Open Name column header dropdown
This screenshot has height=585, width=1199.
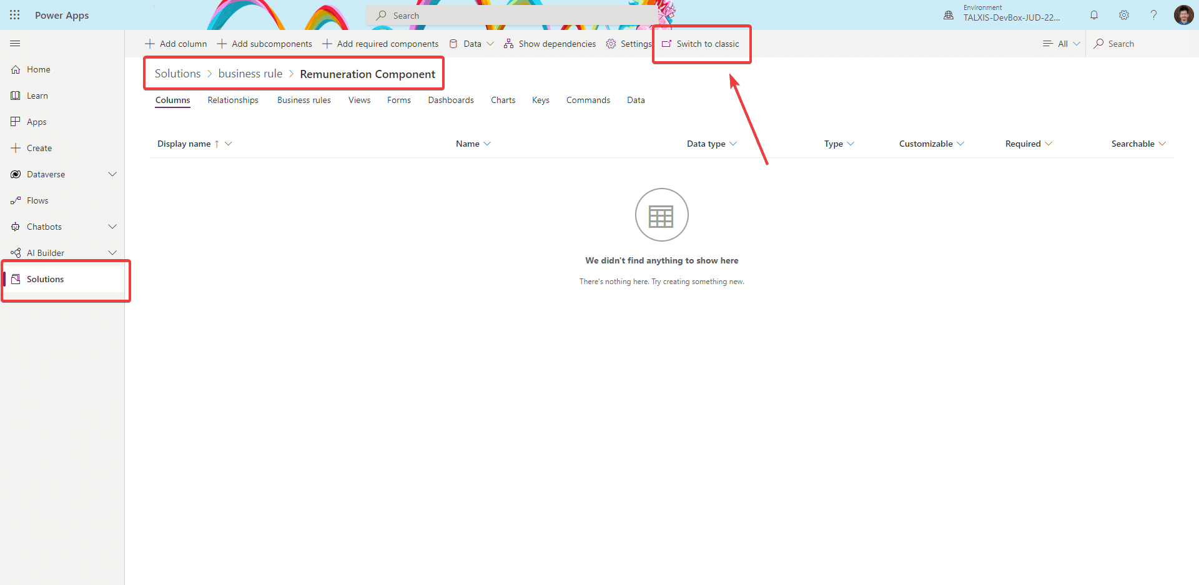click(487, 144)
